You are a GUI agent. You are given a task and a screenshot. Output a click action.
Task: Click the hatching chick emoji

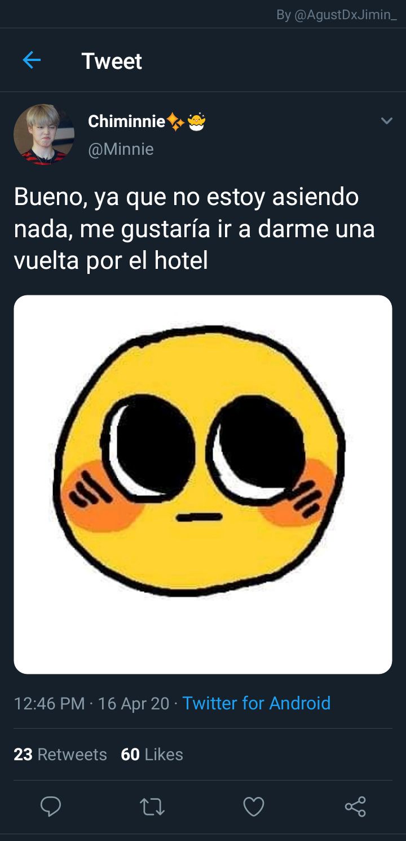(196, 121)
